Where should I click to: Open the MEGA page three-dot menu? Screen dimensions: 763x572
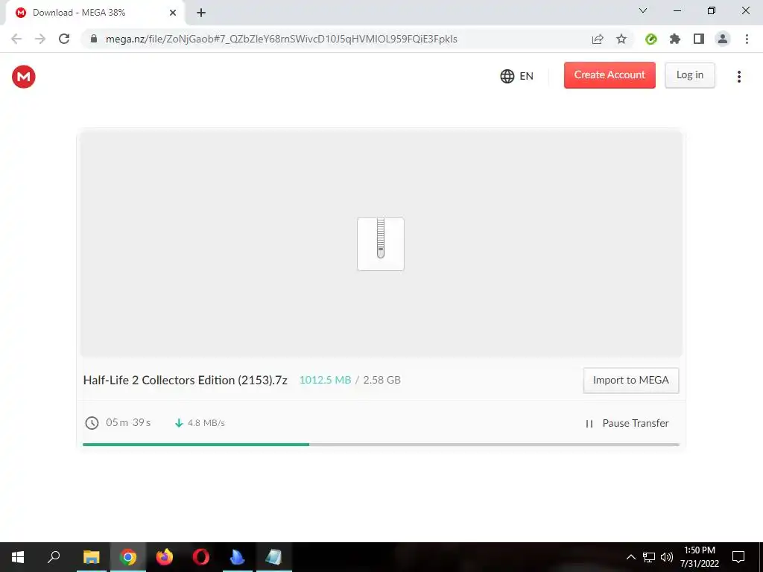tap(738, 77)
